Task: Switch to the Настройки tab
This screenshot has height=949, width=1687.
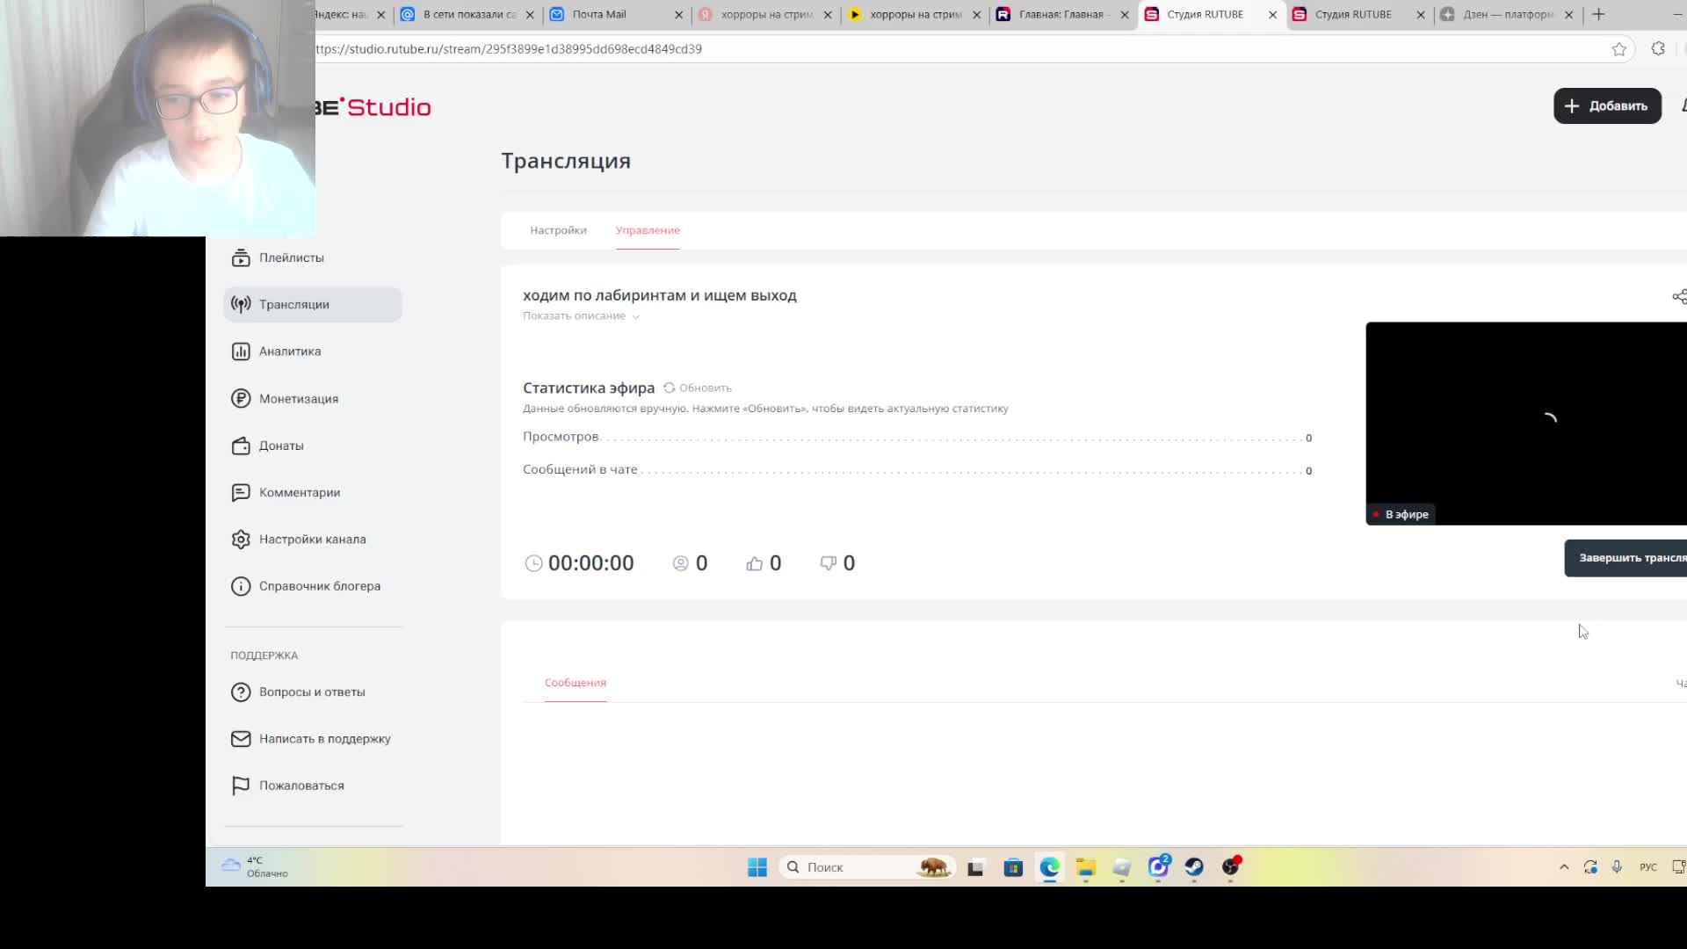Action: [x=558, y=230]
